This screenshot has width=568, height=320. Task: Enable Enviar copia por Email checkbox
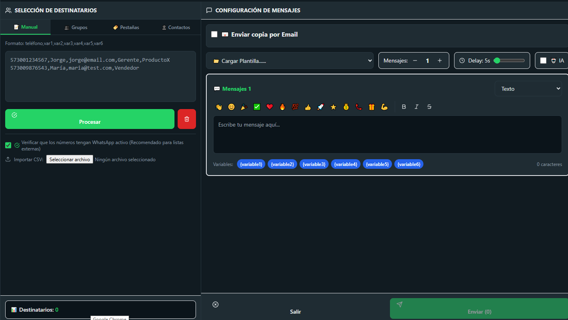[214, 34]
